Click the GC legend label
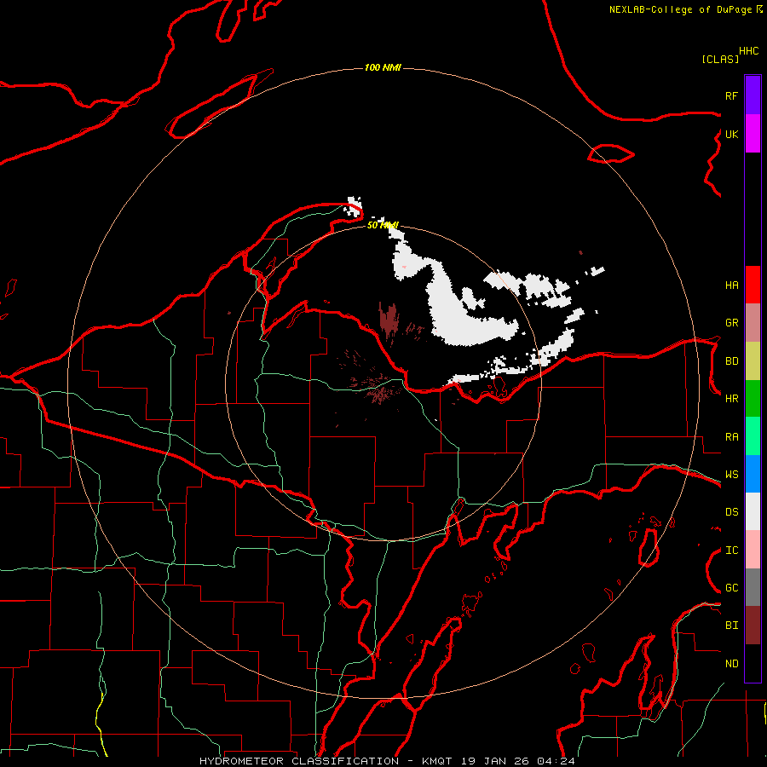 (x=732, y=588)
